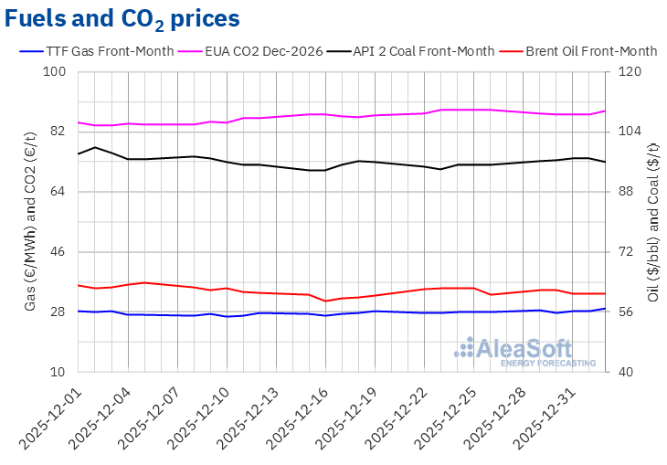Toggle the Brent Oil Front-Month legend label
The image size is (667, 465).
point(590,51)
